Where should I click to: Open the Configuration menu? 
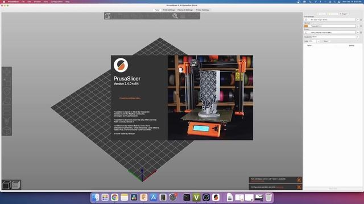click(56, 2)
